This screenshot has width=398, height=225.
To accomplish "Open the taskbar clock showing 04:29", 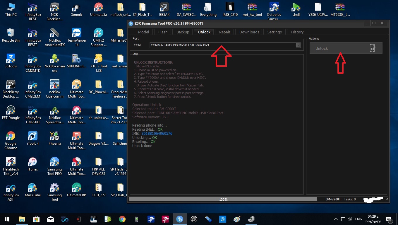I will pyautogui.click(x=373, y=219).
